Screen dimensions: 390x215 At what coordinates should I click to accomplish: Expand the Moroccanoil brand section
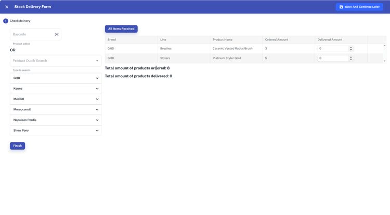(56, 109)
